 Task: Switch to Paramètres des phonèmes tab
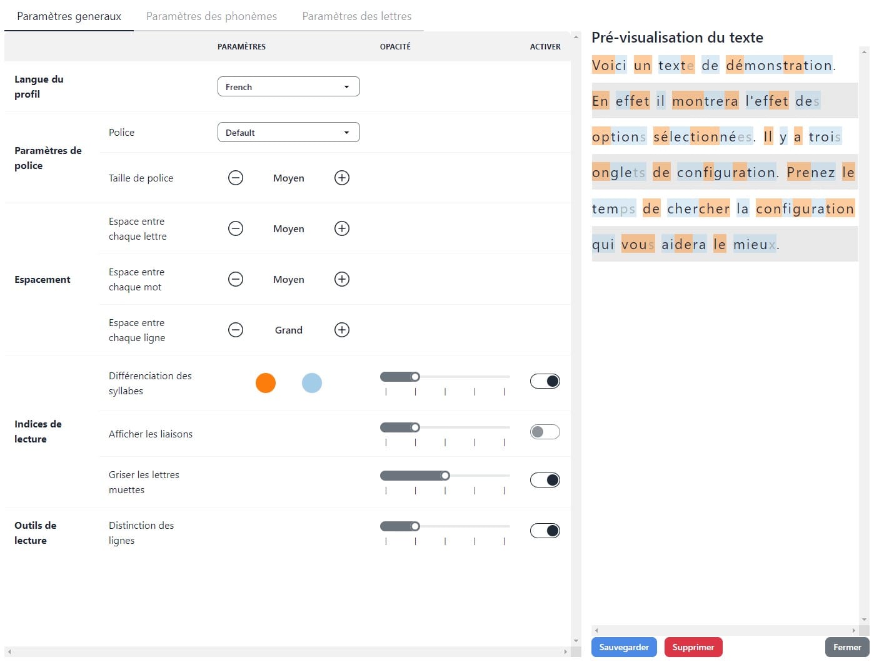pyautogui.click(x=211, y=16)
